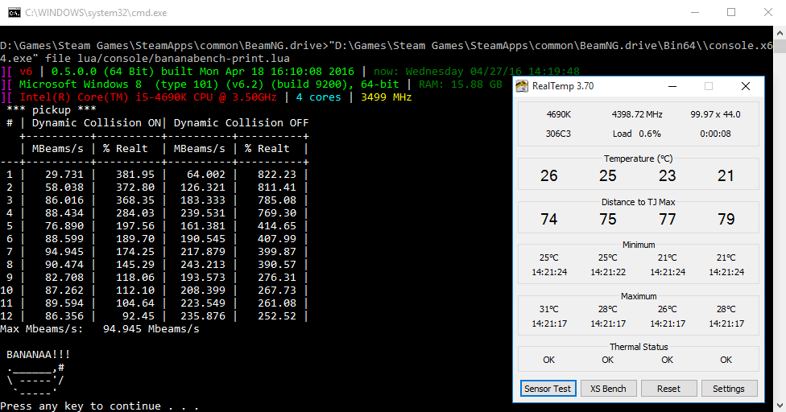Image resolution: width=786 pixels, height=412 pixels.
Task: Open XS Bench in RealTemp
Action: coord(608,389)
